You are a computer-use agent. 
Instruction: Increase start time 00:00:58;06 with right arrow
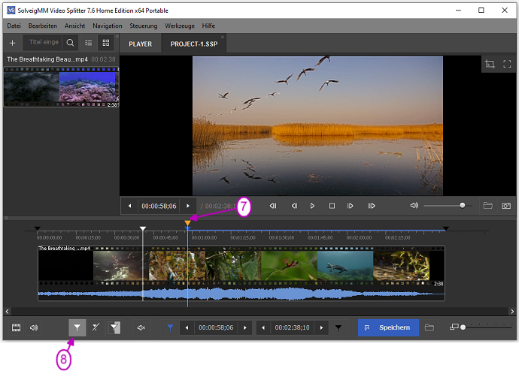click(245, 327)
